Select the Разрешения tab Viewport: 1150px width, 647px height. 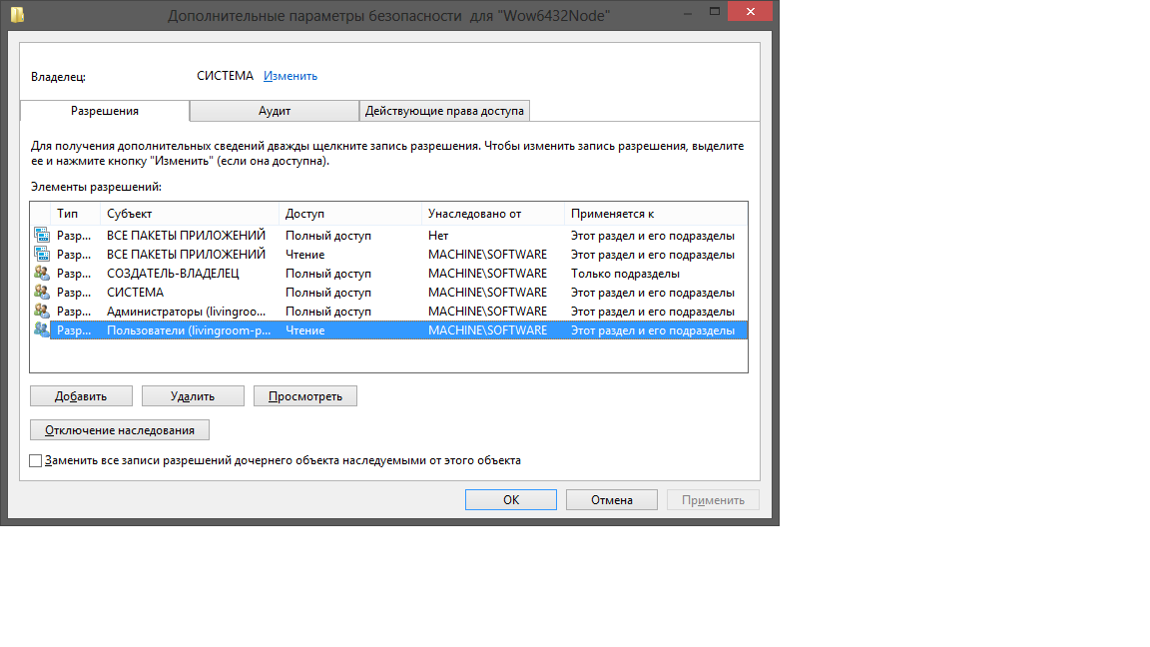click(x=104, y=111)
